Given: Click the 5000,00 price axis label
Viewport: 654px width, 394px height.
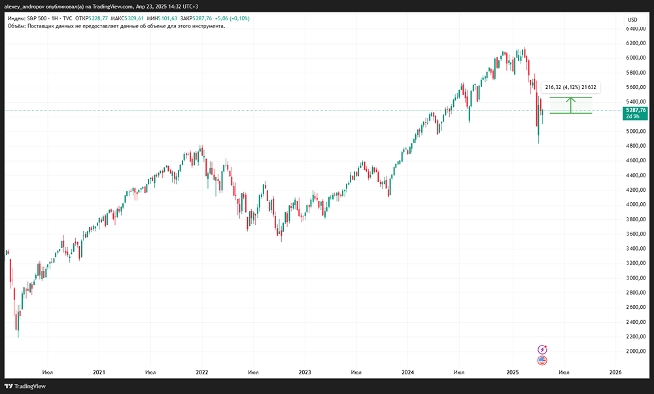Looking at the screenshot, I should [636, 131].
